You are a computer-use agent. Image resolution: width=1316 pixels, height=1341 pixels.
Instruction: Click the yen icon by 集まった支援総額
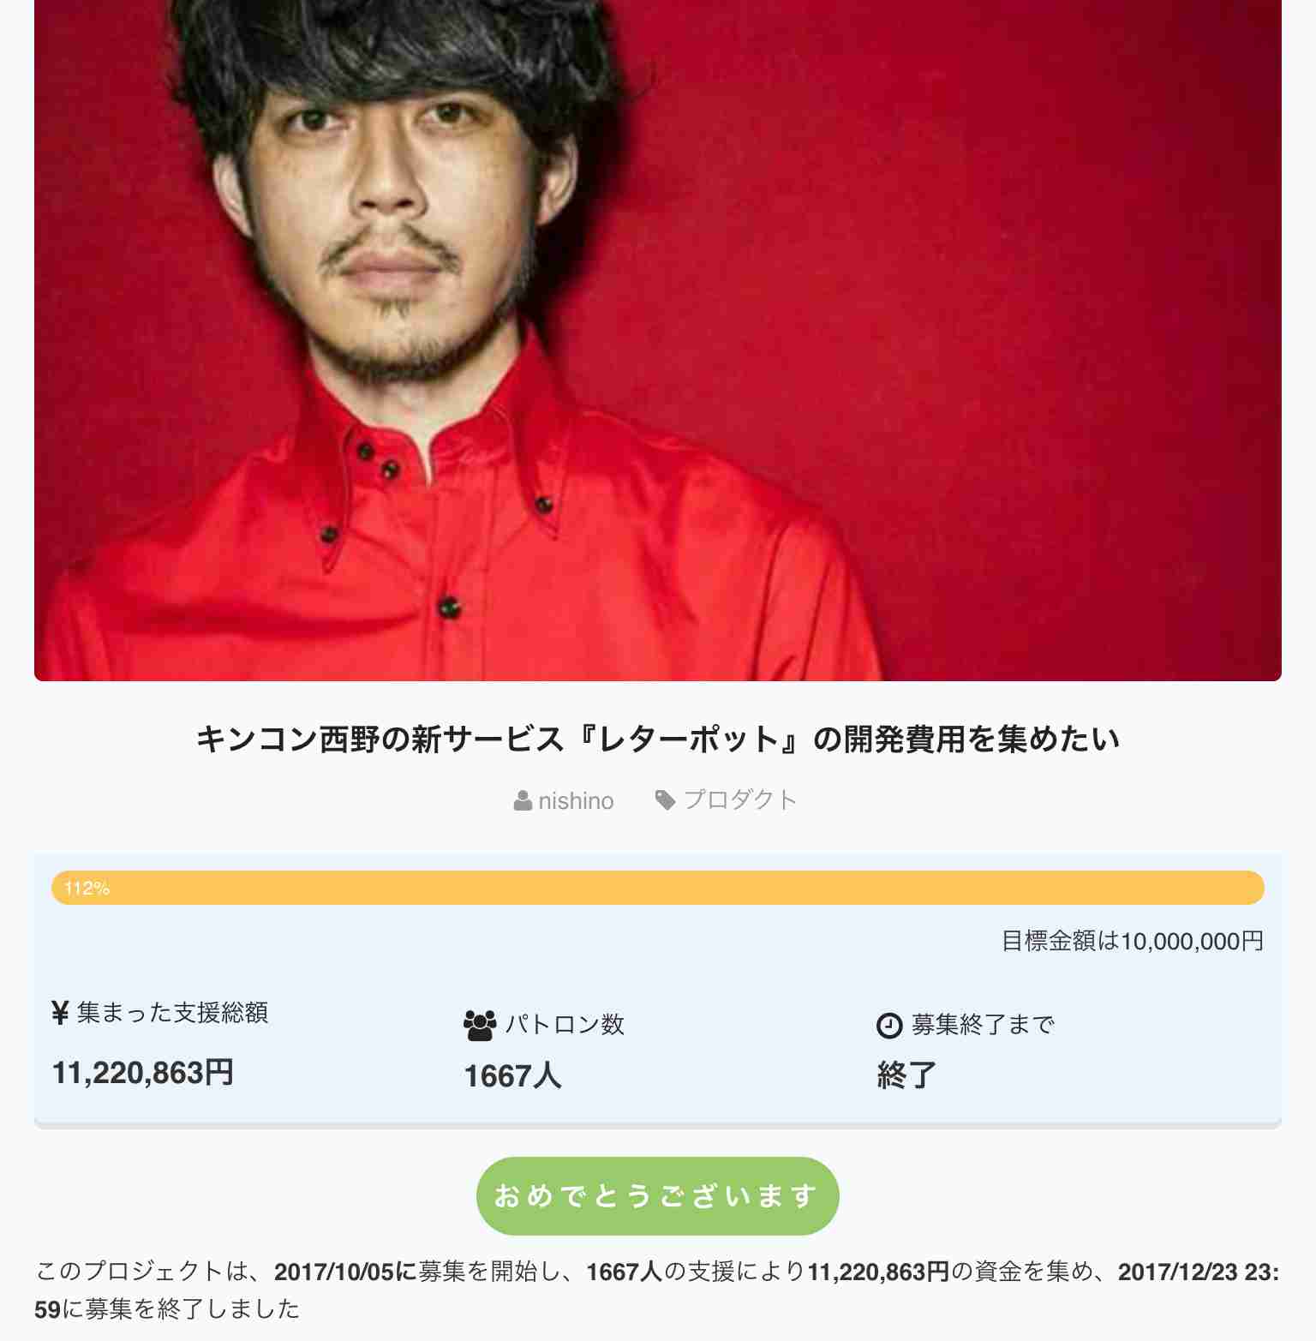(60, 1013)
